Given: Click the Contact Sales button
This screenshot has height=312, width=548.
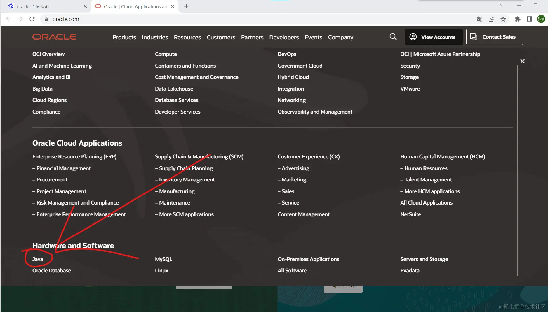Looking at the screenshot, I should coord(494,37).
